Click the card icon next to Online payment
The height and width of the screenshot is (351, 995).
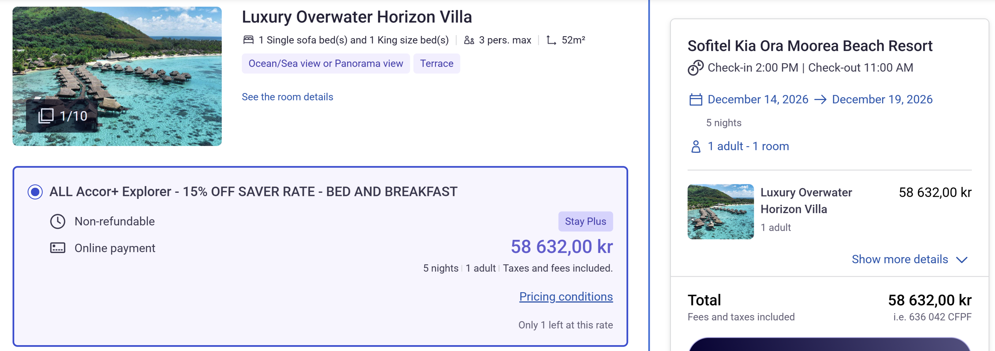[58, 248]
